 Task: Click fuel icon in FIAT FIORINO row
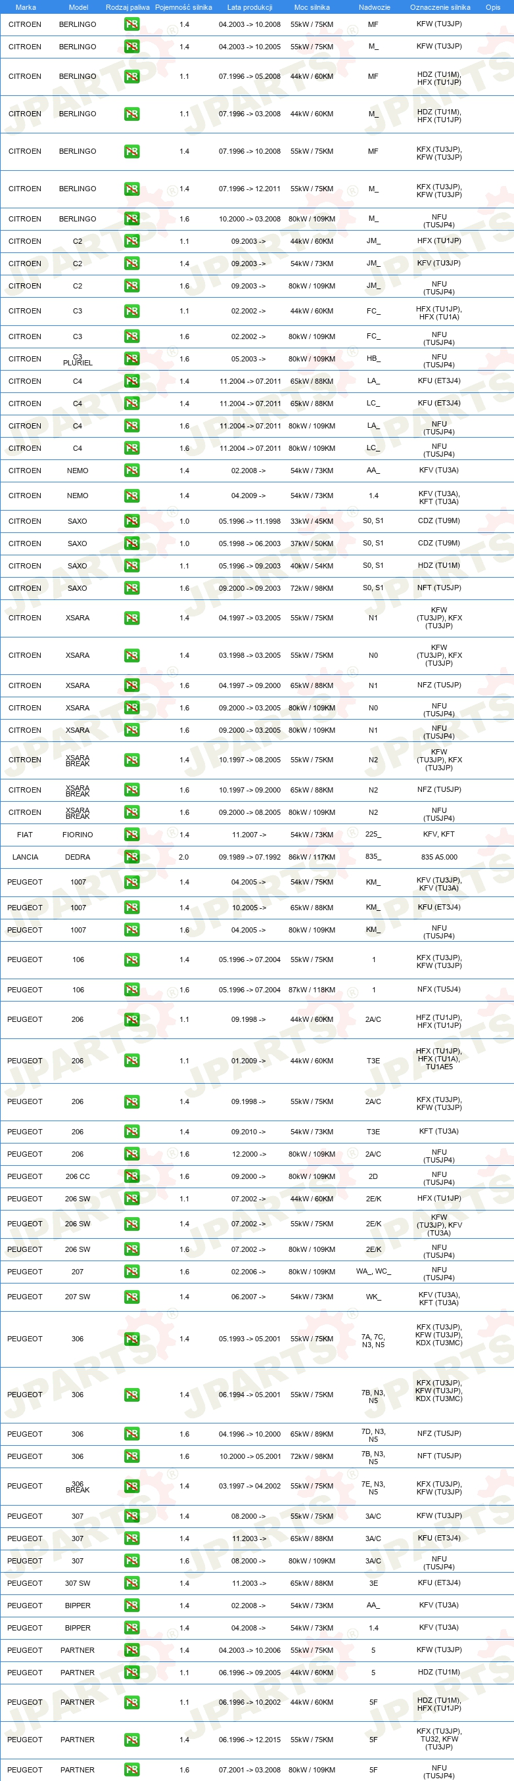[131, 835]
